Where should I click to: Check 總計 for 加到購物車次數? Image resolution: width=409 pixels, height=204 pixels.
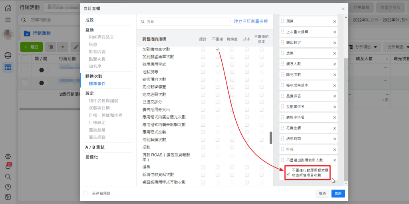(203, 49)
